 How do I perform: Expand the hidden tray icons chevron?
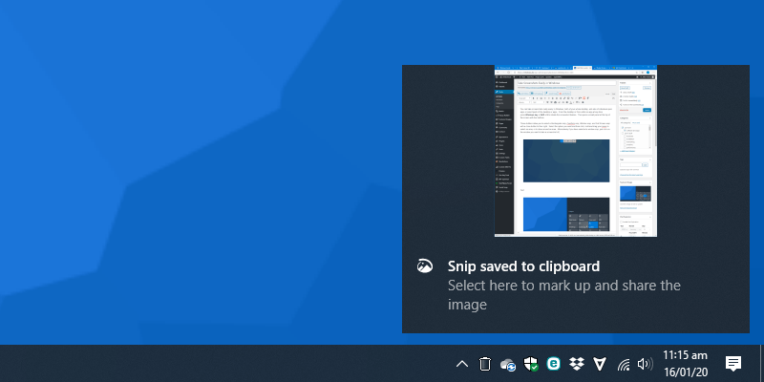tap(461, 364)
